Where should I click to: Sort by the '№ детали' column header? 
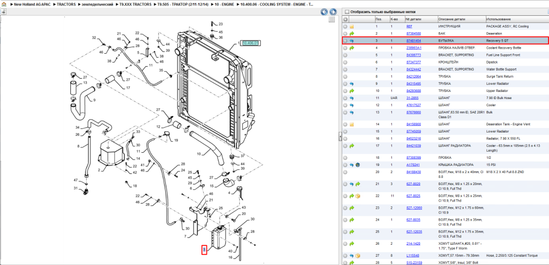(421, 19)
